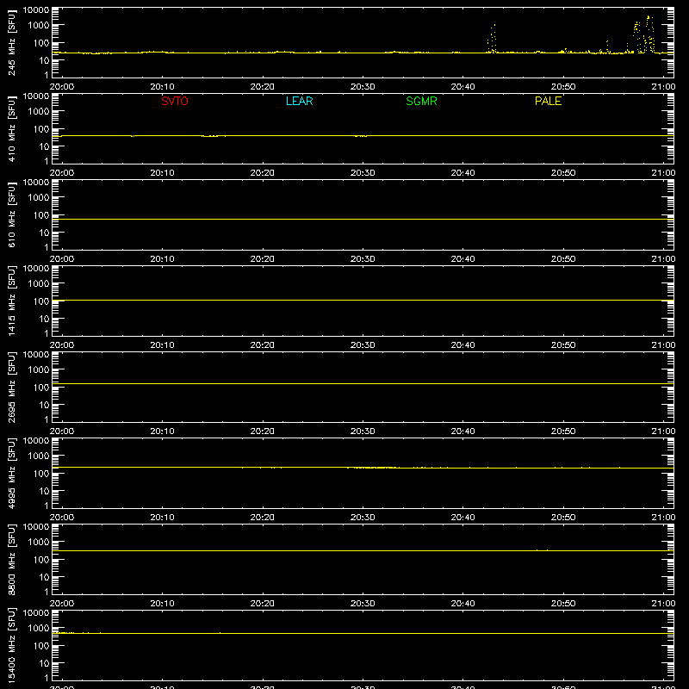Viewport: 689px width, 689px height.
Task: Click 20:10 tick label under 410 MHz panel
Action: 162,173
